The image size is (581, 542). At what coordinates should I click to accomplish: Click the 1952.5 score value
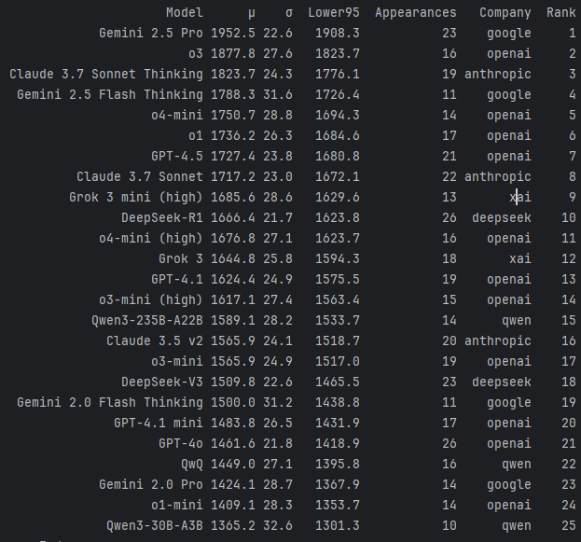[233, 34]
